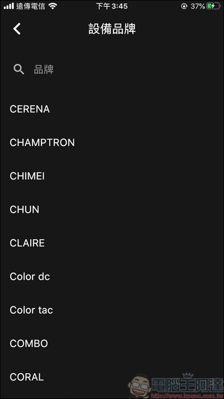This screenshot has width=224, height=399.
Task: Tap the rotation lock status icon
Action: (x=184, y=6)
